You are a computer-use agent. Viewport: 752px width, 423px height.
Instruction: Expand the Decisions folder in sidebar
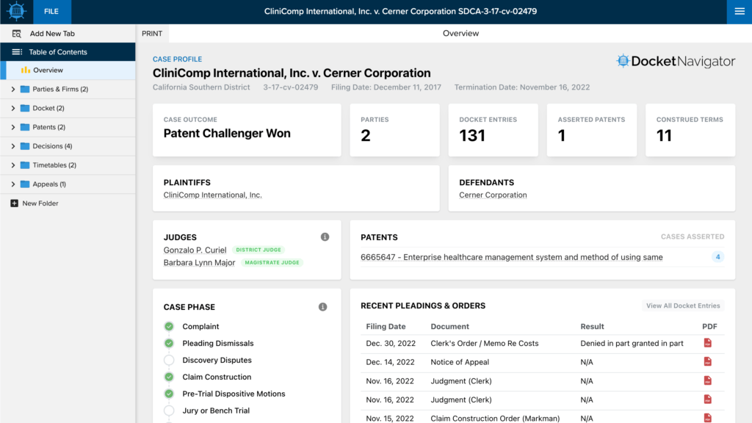pos(13,146)
